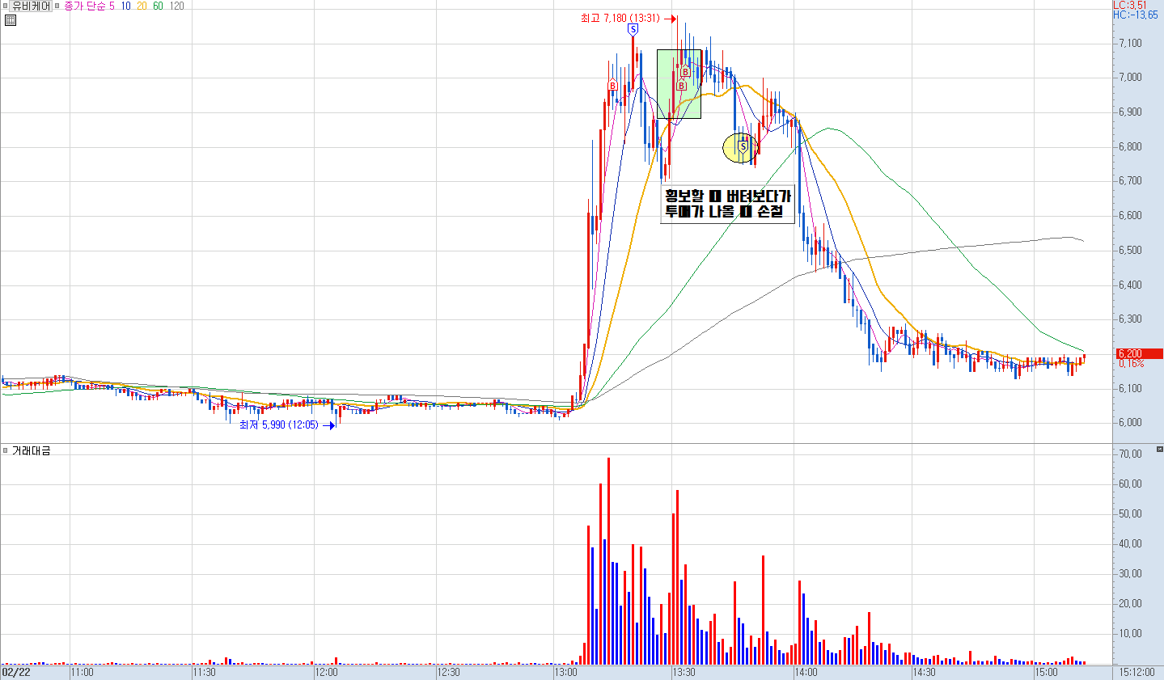Click the 02/22 date label
1164x680 pixels.
(x=15, y=672)
